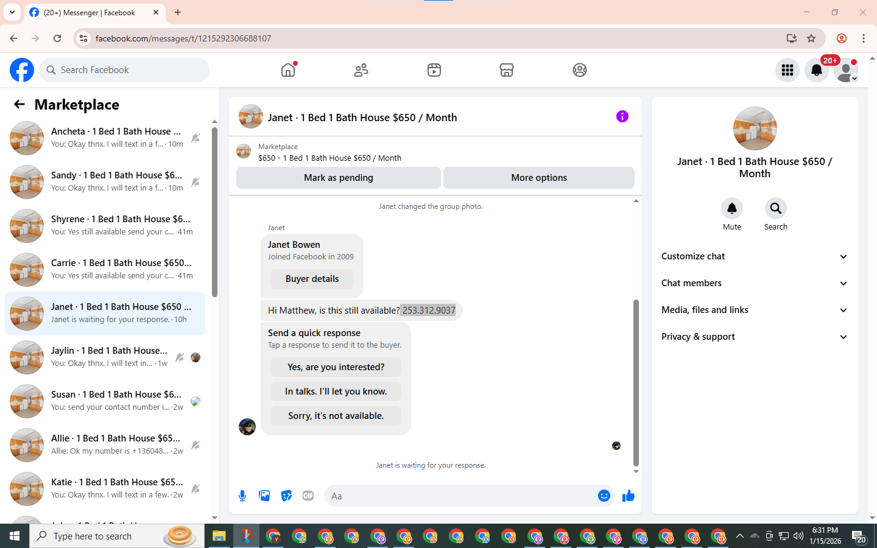This screenshot has height=548, width=877.
Task: Open More options for listing
Action: [x=539, y=178]
